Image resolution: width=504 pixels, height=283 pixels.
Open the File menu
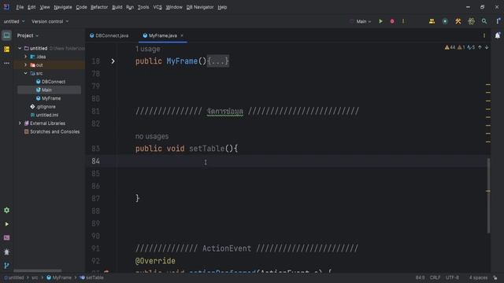tap(20, 7)
